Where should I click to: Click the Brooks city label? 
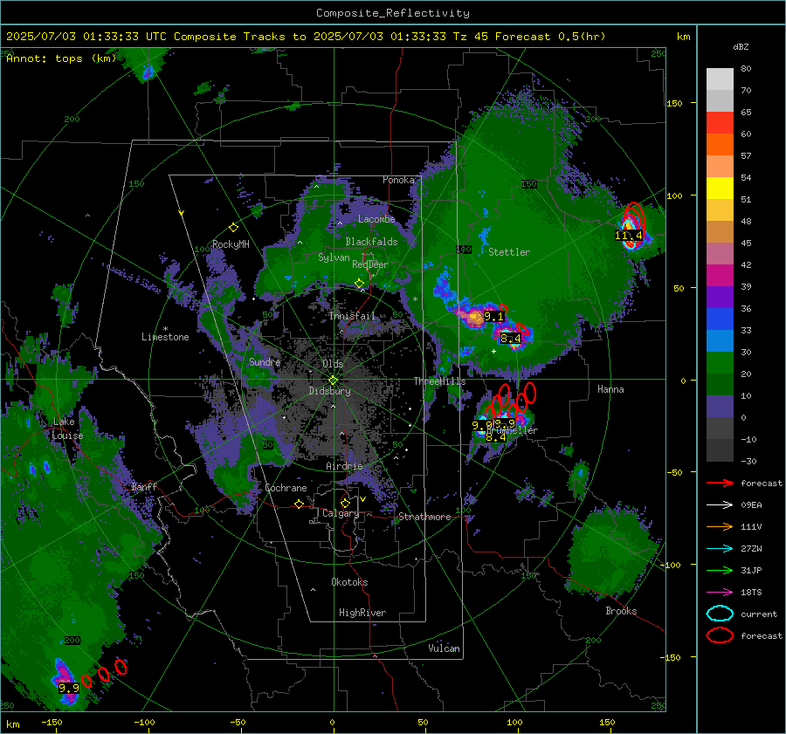pos(621,611)
